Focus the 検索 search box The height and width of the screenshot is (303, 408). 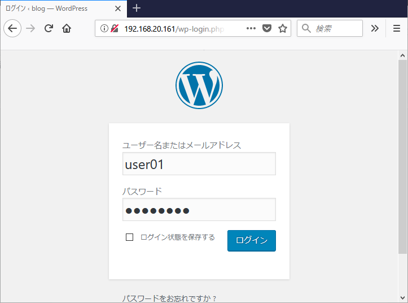[x=330, y=28]
